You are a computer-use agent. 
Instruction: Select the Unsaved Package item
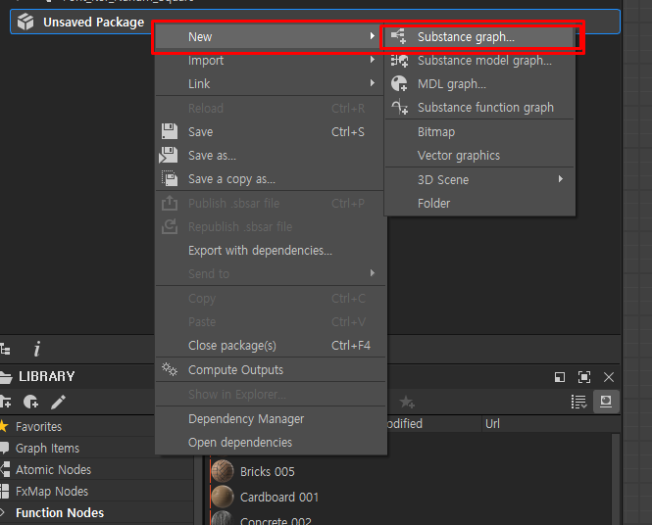(315, 22)
